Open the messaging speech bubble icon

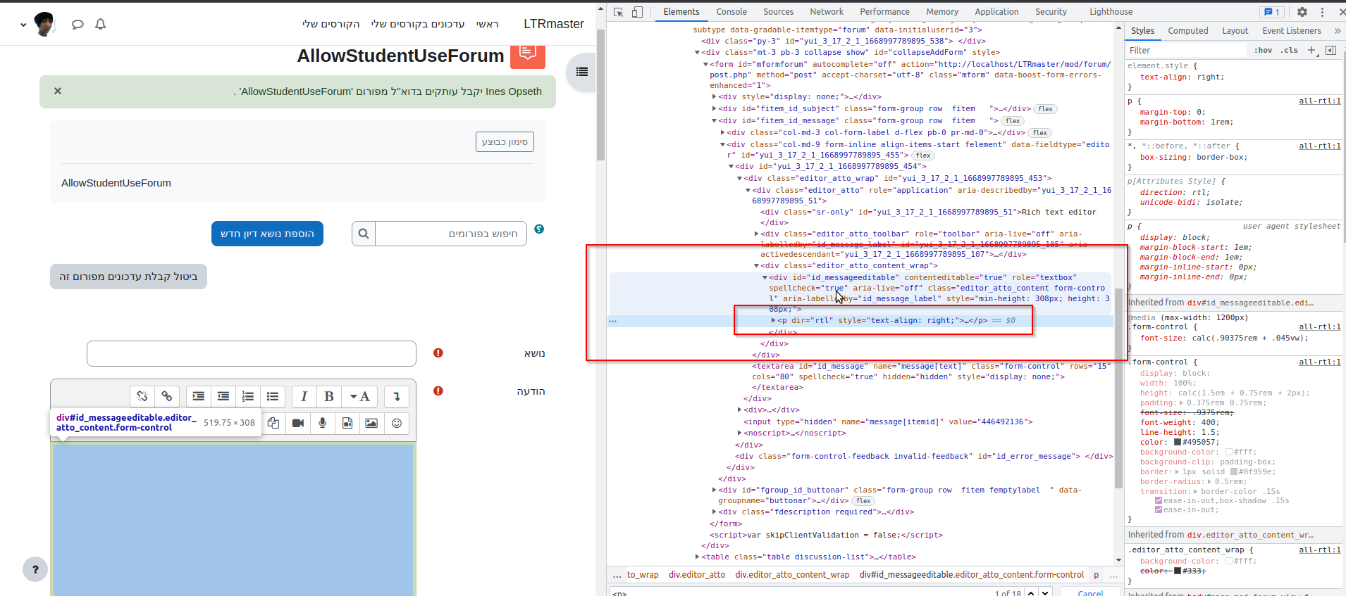[x=78, y=24]
